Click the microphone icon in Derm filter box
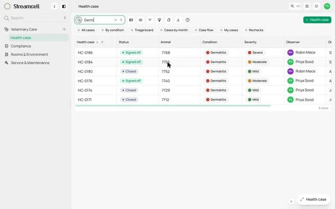This screenshot has height=209, width=335. coord(121,20)
